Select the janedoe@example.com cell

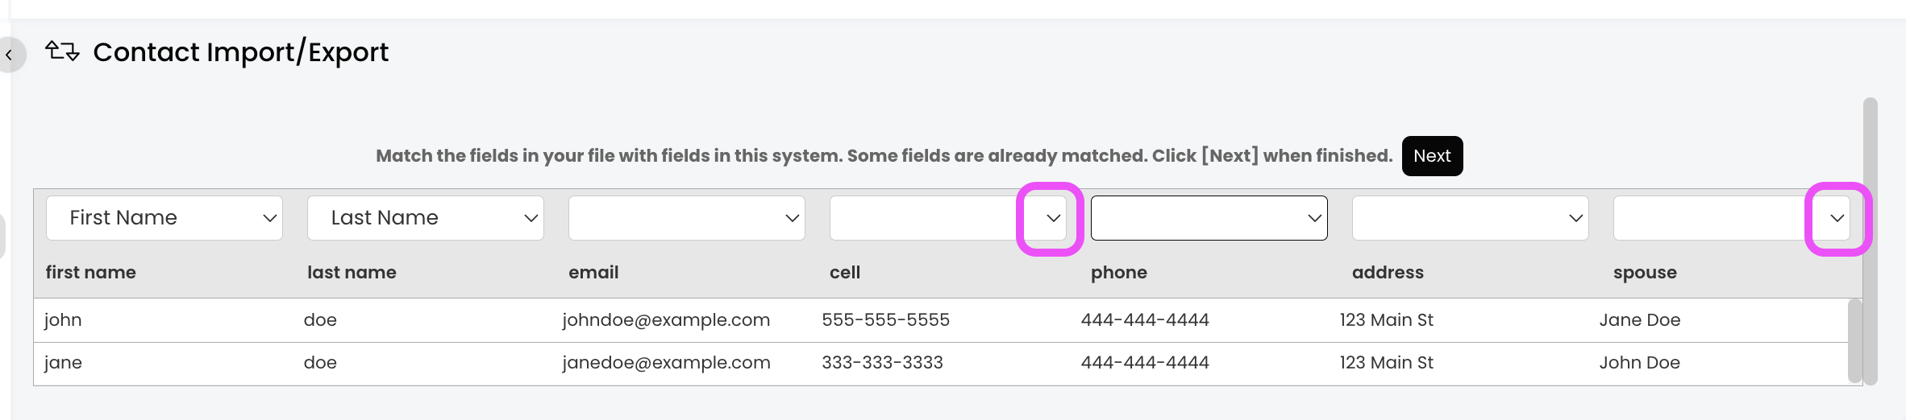coord(666,363)
